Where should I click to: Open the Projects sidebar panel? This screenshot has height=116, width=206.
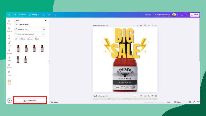tap(9, 66)
